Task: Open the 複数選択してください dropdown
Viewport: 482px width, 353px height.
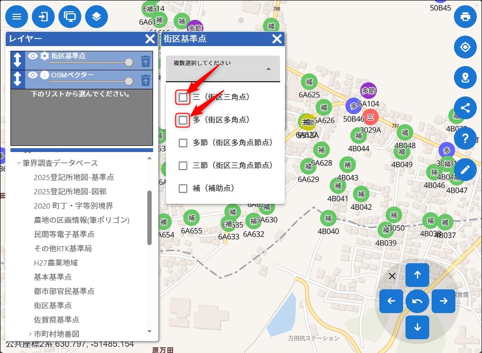Action: tap(222, 69)
